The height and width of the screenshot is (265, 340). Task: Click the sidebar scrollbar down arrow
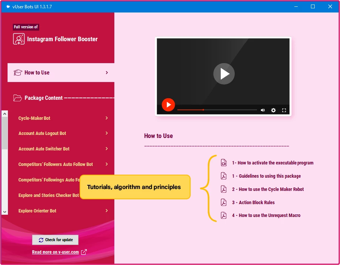coord(5,212)
